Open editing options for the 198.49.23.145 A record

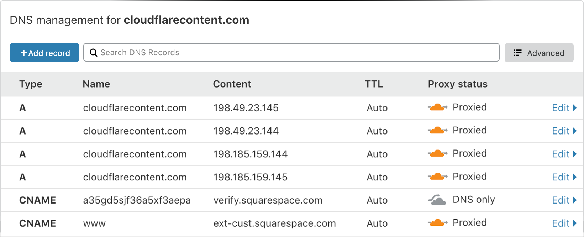564,107
